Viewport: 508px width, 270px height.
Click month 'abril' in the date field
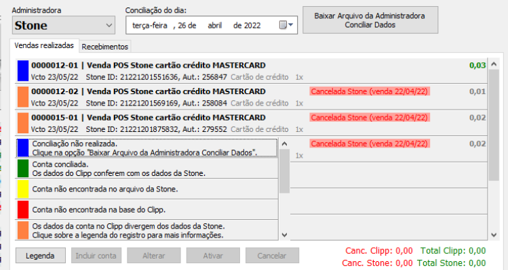(x=215, y=25)
